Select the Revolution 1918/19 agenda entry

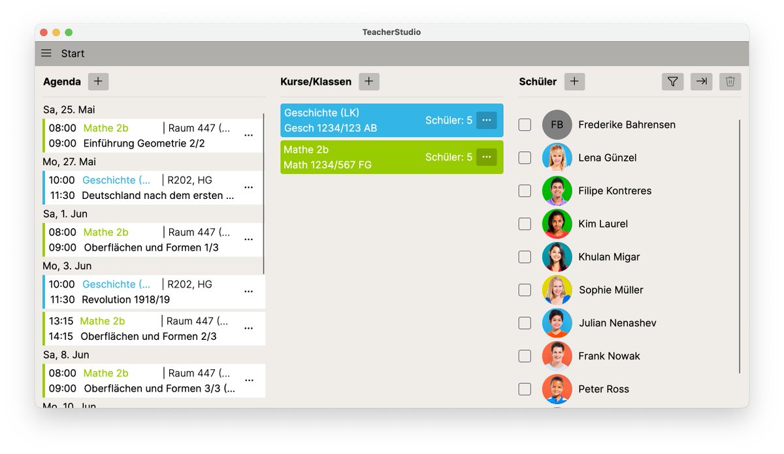coord(154,292)
